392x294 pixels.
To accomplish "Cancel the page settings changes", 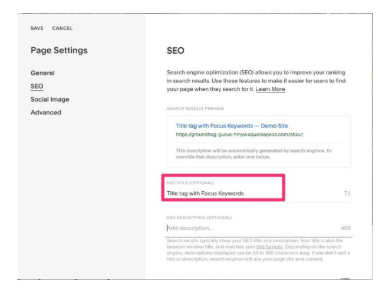I will coord(62,28).
